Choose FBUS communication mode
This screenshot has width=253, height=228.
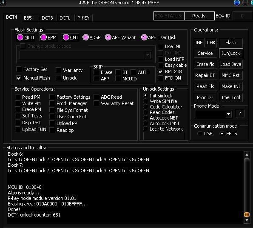(x=222, y=134)
